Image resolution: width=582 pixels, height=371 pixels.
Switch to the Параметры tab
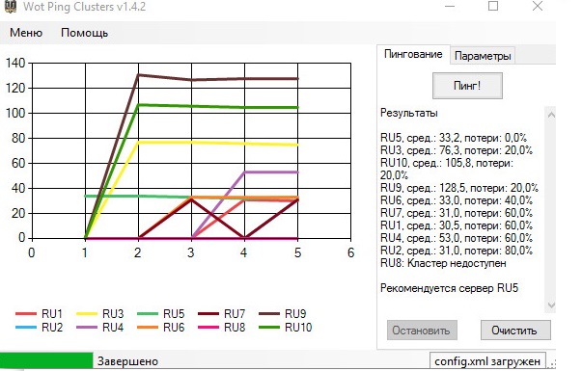coord(483,56)
